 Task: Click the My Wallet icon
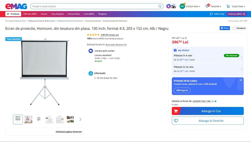coord(175,50)
